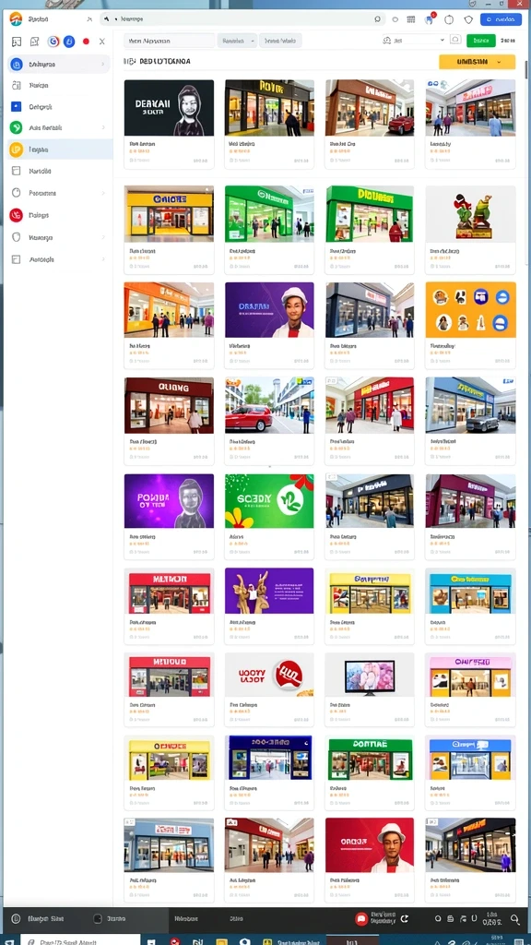Open the blue icon with red notification badge
The image size is (531, 945).
[x=430, y=18]
